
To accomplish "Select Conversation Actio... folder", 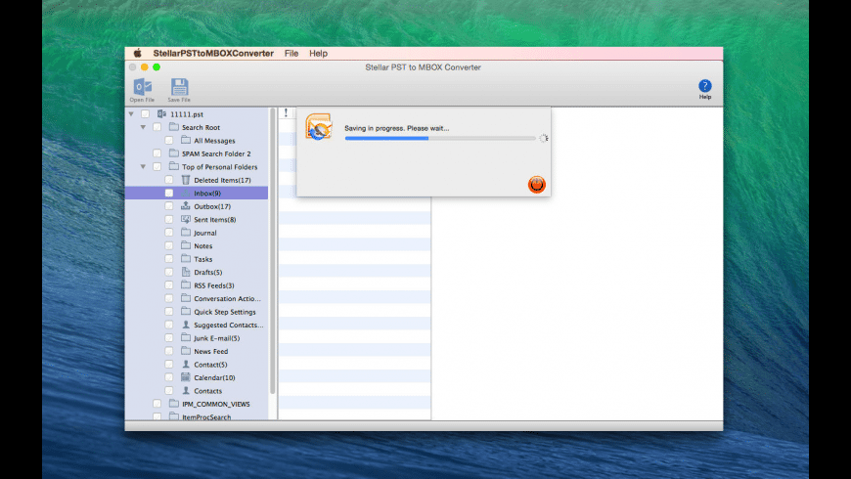I will (227, 299).
